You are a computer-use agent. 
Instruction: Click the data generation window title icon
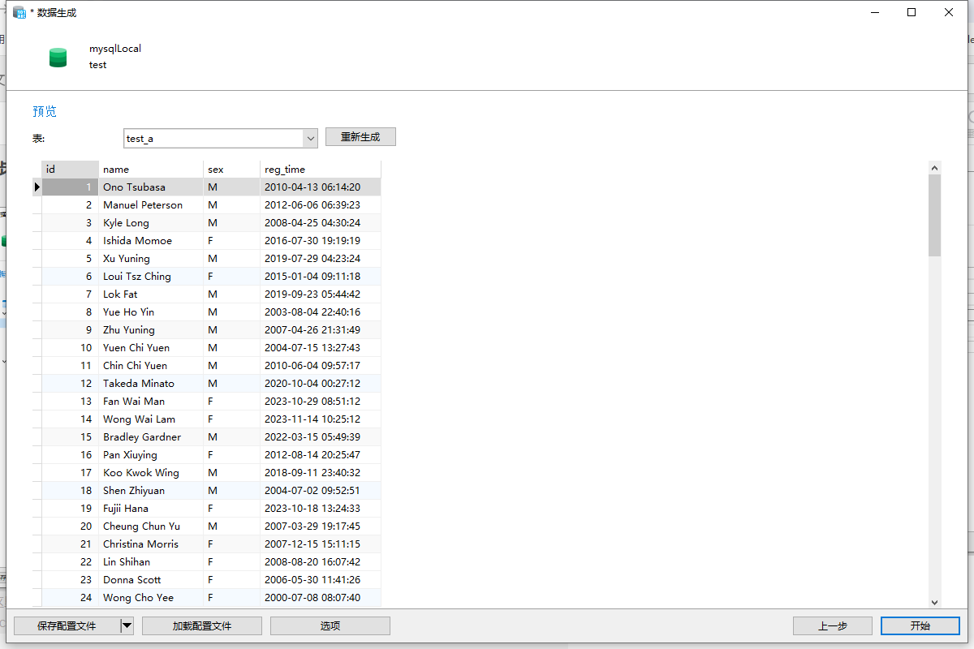19,12
